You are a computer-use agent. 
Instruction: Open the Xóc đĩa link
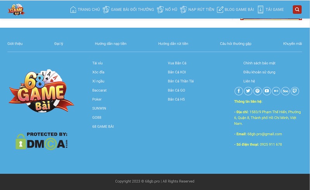(x=98, y=72)
